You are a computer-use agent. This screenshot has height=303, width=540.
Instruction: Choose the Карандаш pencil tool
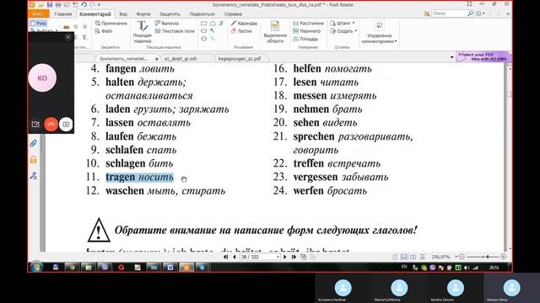point(244,23)
